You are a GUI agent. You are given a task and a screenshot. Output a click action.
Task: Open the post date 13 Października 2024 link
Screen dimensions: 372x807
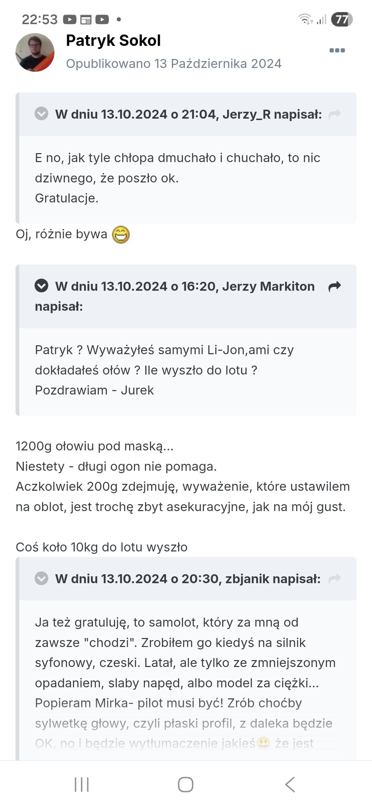coord(174,64)
